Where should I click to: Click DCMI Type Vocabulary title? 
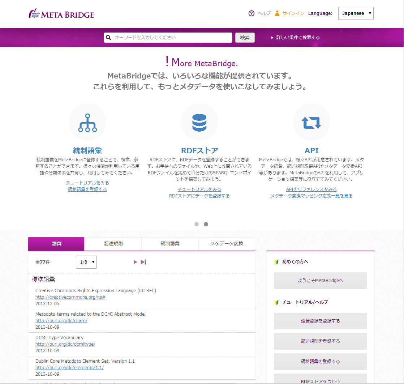click(59, 338)
